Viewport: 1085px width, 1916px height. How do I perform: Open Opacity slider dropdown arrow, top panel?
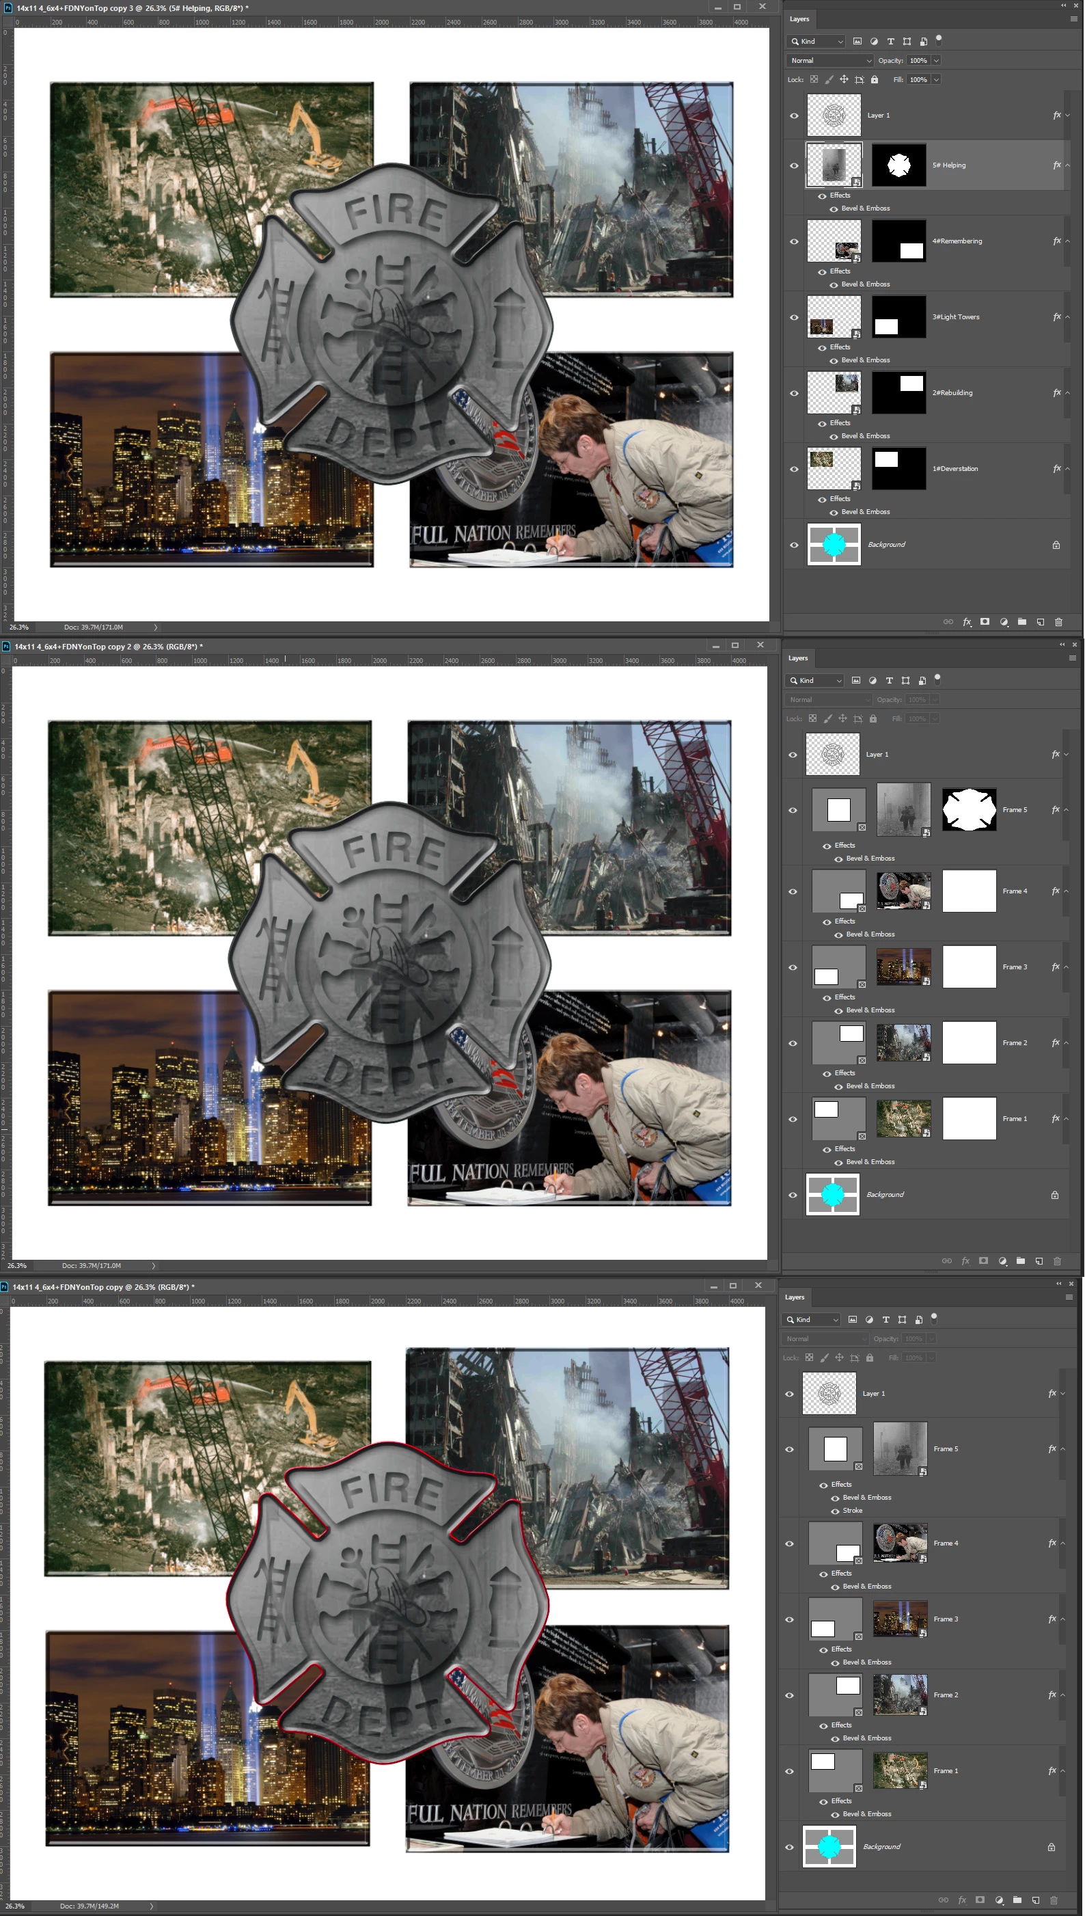936,60
